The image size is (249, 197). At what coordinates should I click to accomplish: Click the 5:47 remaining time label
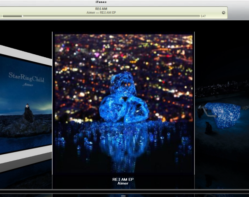[x=203, y=16]
